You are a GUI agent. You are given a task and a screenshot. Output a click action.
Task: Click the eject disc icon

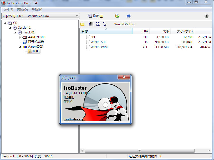206,16
